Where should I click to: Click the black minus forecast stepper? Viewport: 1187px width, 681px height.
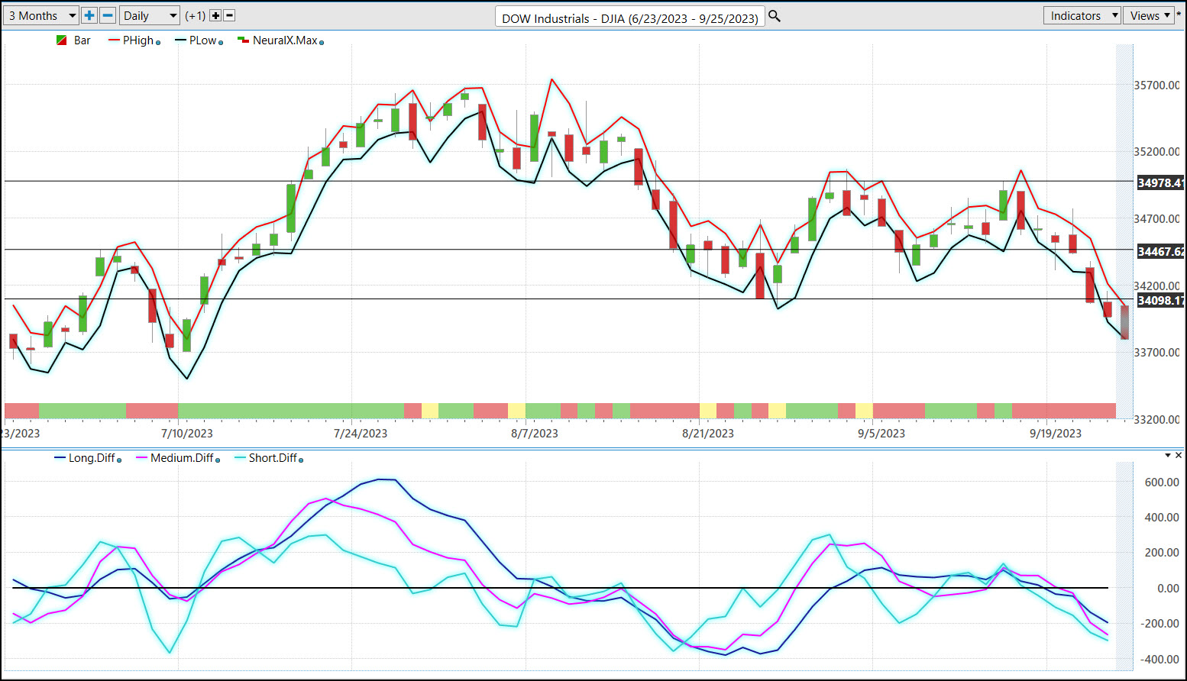coord(229,15)
